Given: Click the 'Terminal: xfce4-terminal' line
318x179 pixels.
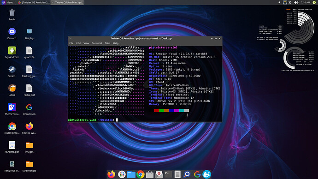Looking at the screenshot, I should pos(169,95).
